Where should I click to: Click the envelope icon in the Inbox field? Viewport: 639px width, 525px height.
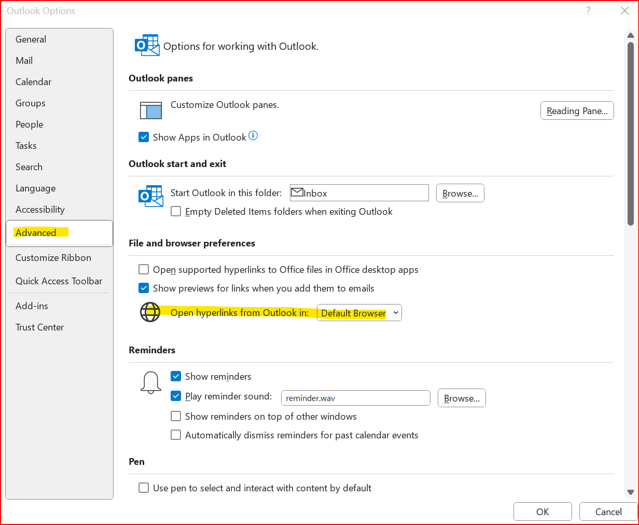[297, 192]
